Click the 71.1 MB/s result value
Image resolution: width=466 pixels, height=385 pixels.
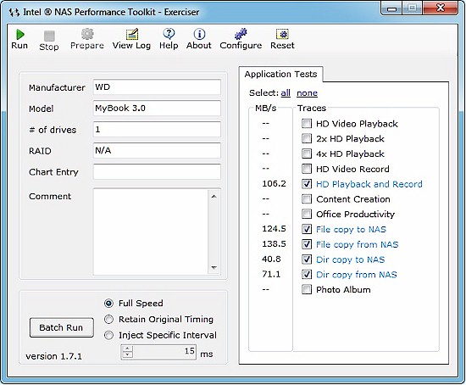click(x=271, y=274)
